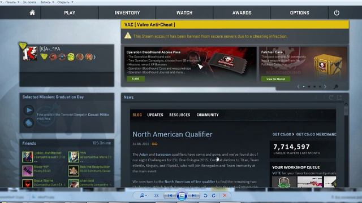
Task: Go to next image in Photo Viewer
Action: point(193,196)
